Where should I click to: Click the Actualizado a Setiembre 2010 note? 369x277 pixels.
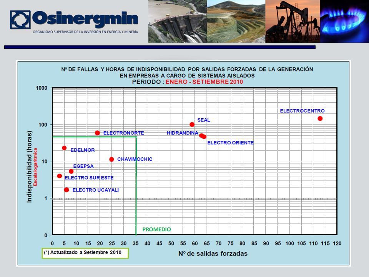pyautogui.click(x=85, y=253)
